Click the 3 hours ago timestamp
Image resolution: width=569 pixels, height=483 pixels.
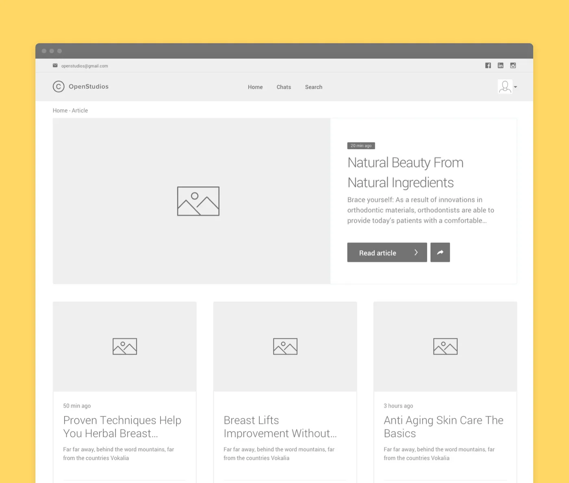[x=398, y=406]
